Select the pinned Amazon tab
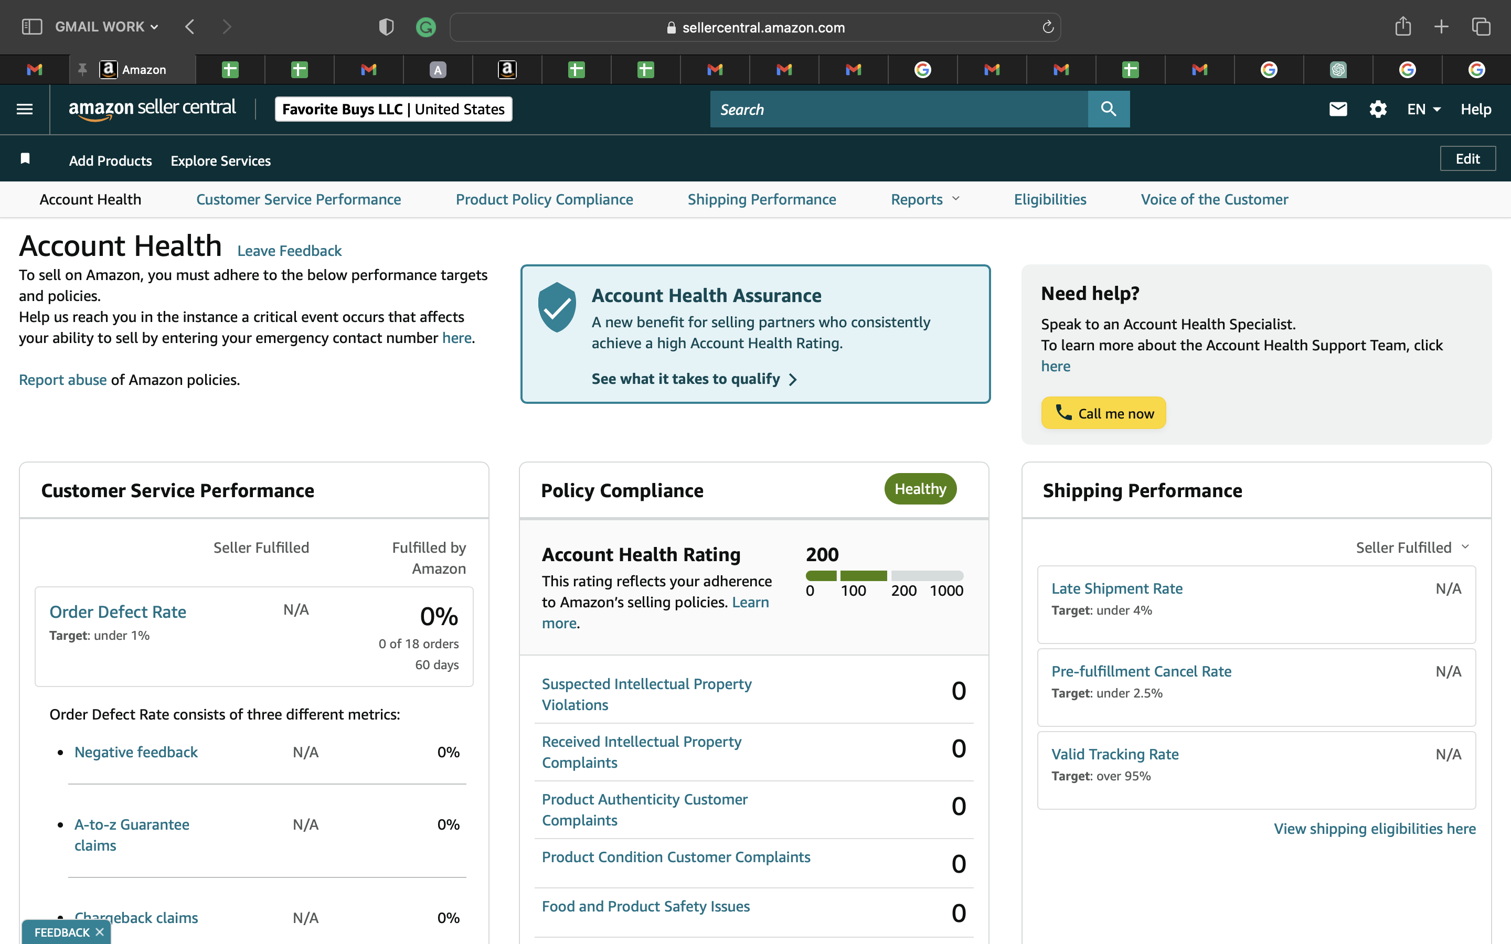 [x=132, y=69]
